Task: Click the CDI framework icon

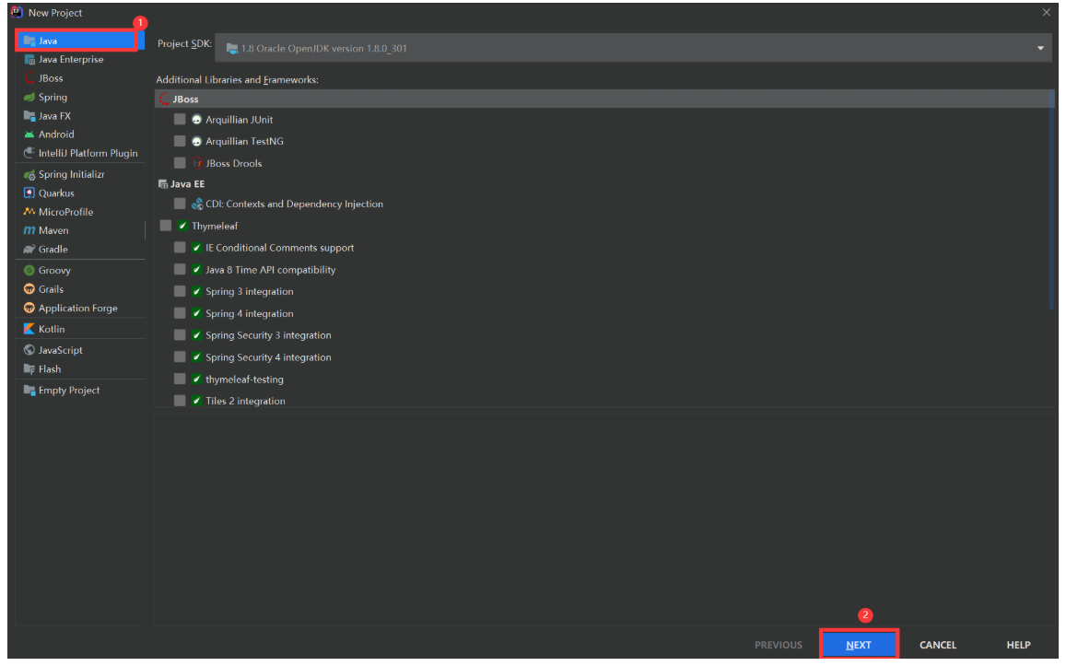Action: [x=196, y=204]
